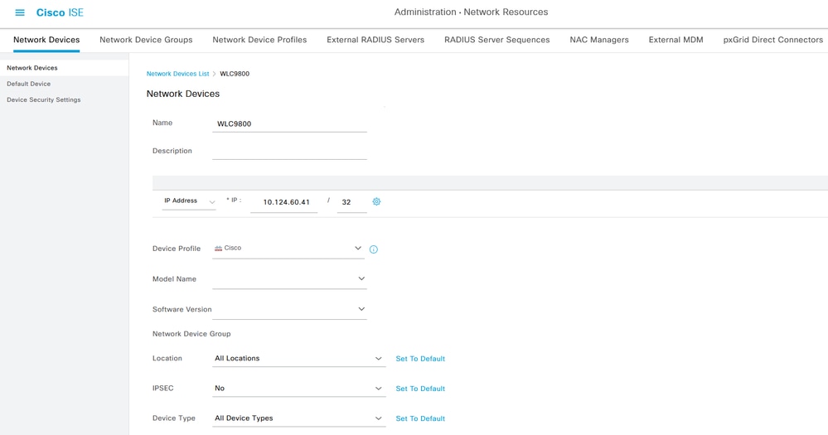The height and width of the screenshot is (435, 828).
Task: Click Administration · Network Resources page title
Action: [471, 12]
